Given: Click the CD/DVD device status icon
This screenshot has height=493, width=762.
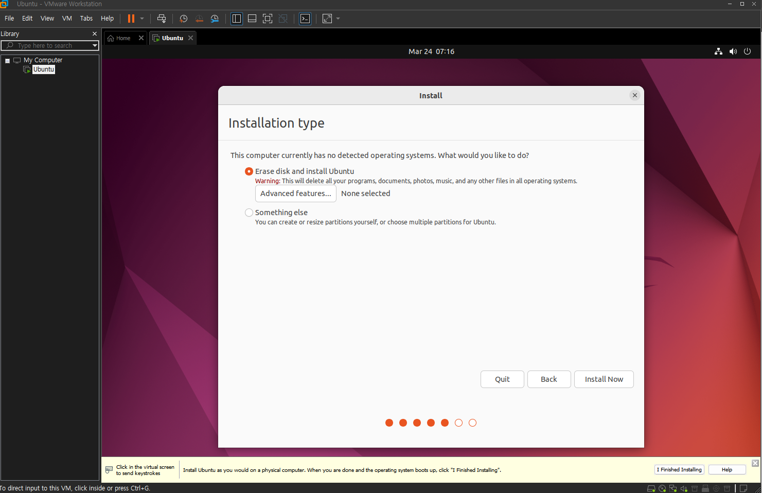Looking at the screenshot, I should tap(662, 488).
